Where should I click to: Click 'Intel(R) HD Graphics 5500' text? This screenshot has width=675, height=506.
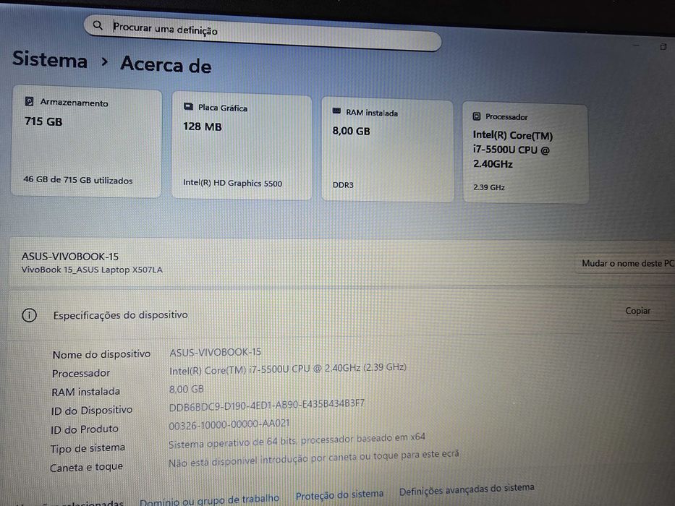pos(232,183)
